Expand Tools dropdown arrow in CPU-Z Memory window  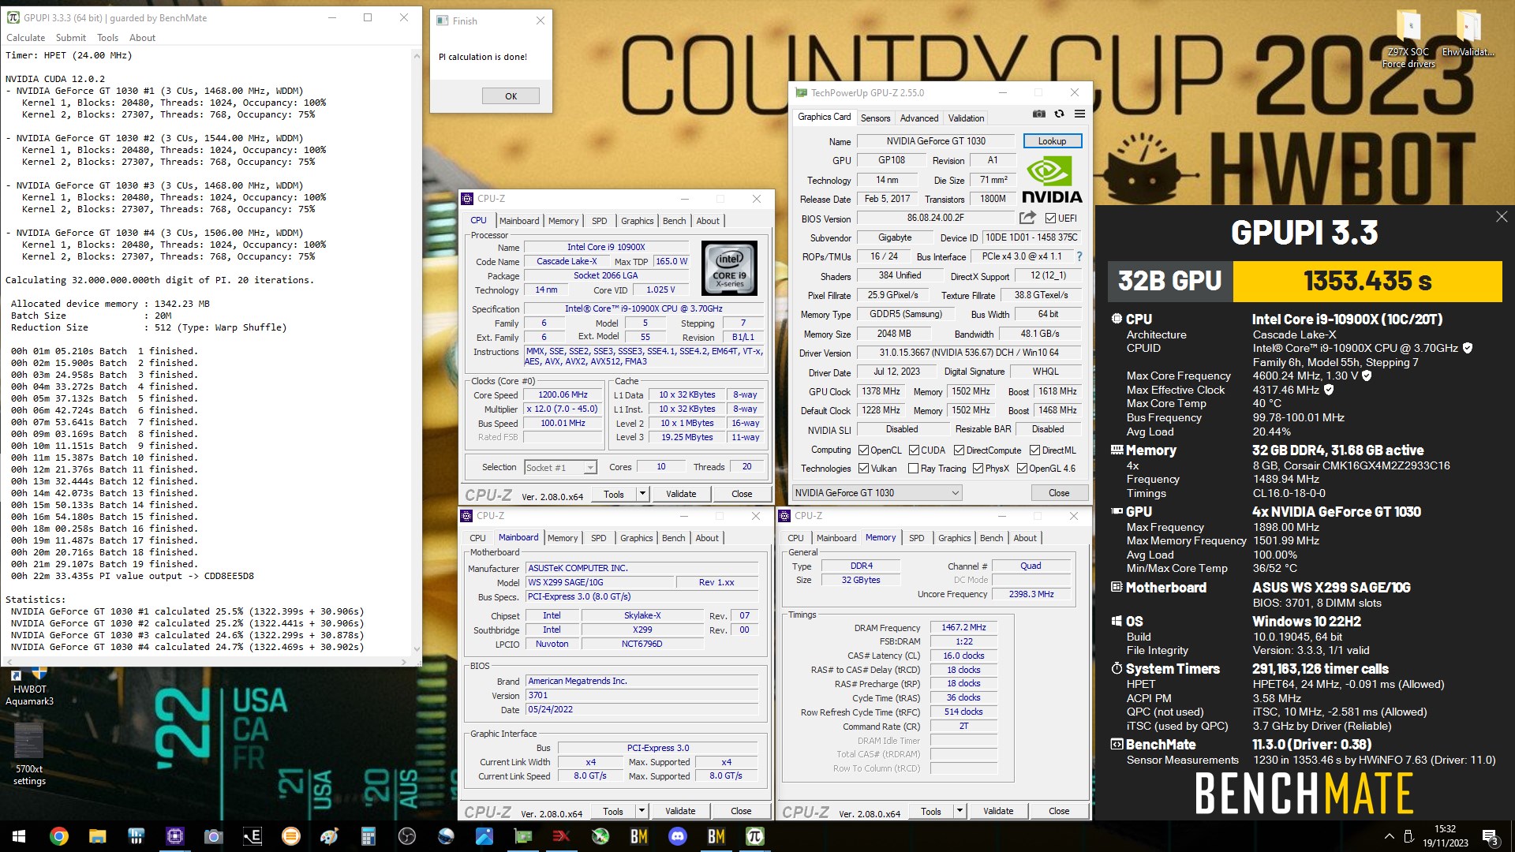click(959, 811)
